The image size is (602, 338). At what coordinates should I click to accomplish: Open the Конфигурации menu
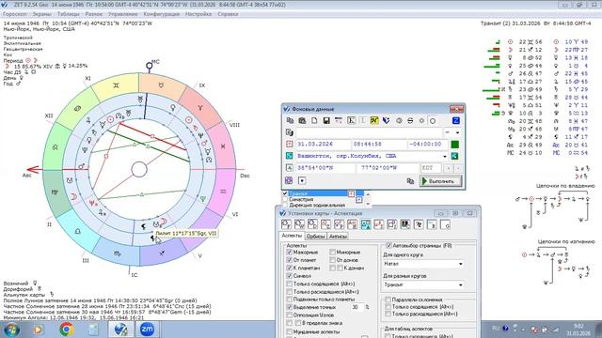click(x=161, y=14)
